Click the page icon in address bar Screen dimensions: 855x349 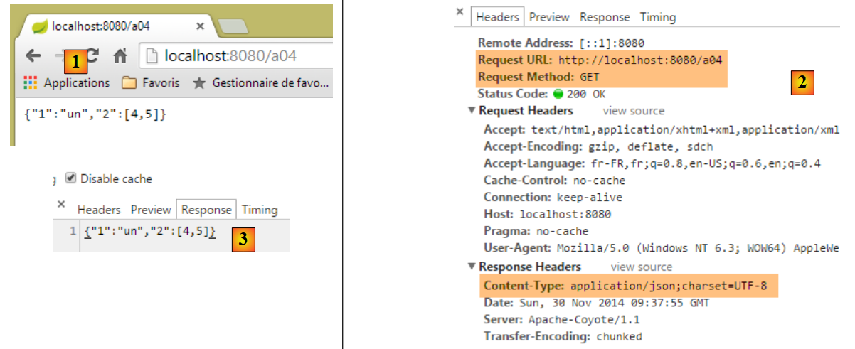pos(152,56)
